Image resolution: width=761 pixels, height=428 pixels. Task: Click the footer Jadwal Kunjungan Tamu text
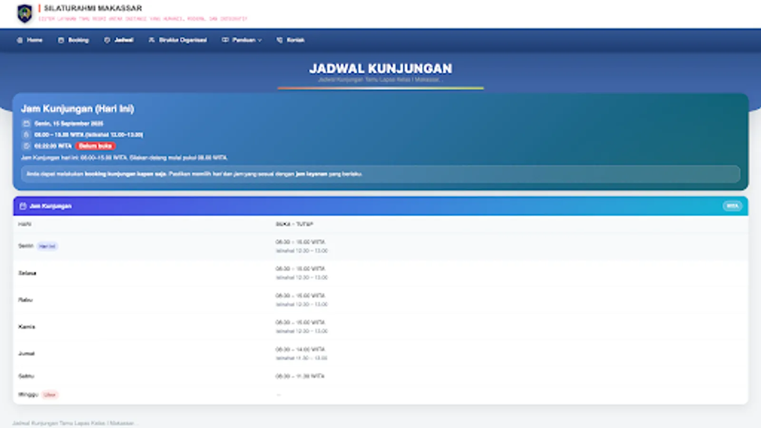(75, 423)
